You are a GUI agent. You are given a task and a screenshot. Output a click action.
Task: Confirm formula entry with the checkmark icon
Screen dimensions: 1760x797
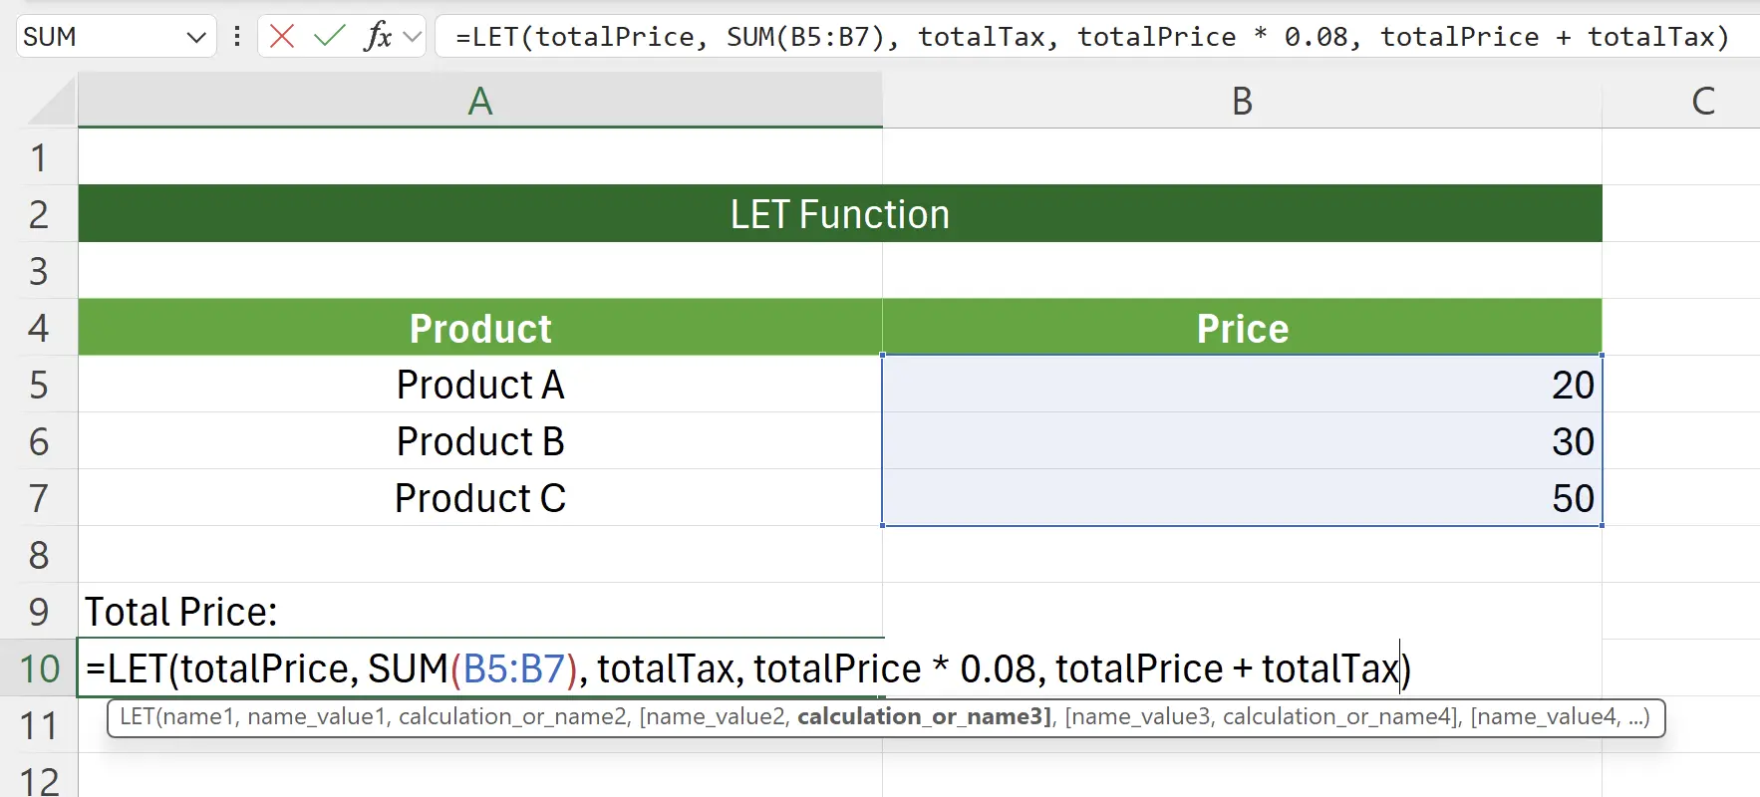coord(329,37)
